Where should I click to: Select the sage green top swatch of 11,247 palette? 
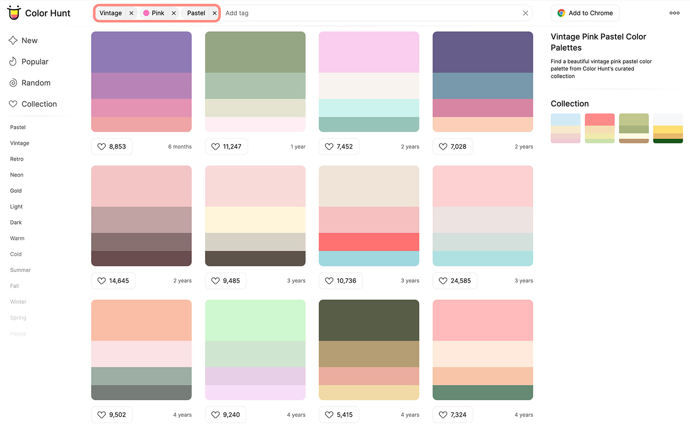coord(255,52)
